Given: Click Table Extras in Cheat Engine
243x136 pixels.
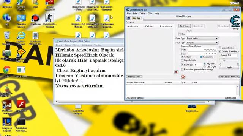Looking at the screenshot, I should pos(230,98).
